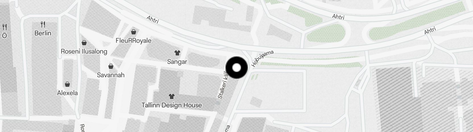The image size is (473, 132).
Task: Open the Sangar place label
Action: pyautogui.click(x=177, y=62)
